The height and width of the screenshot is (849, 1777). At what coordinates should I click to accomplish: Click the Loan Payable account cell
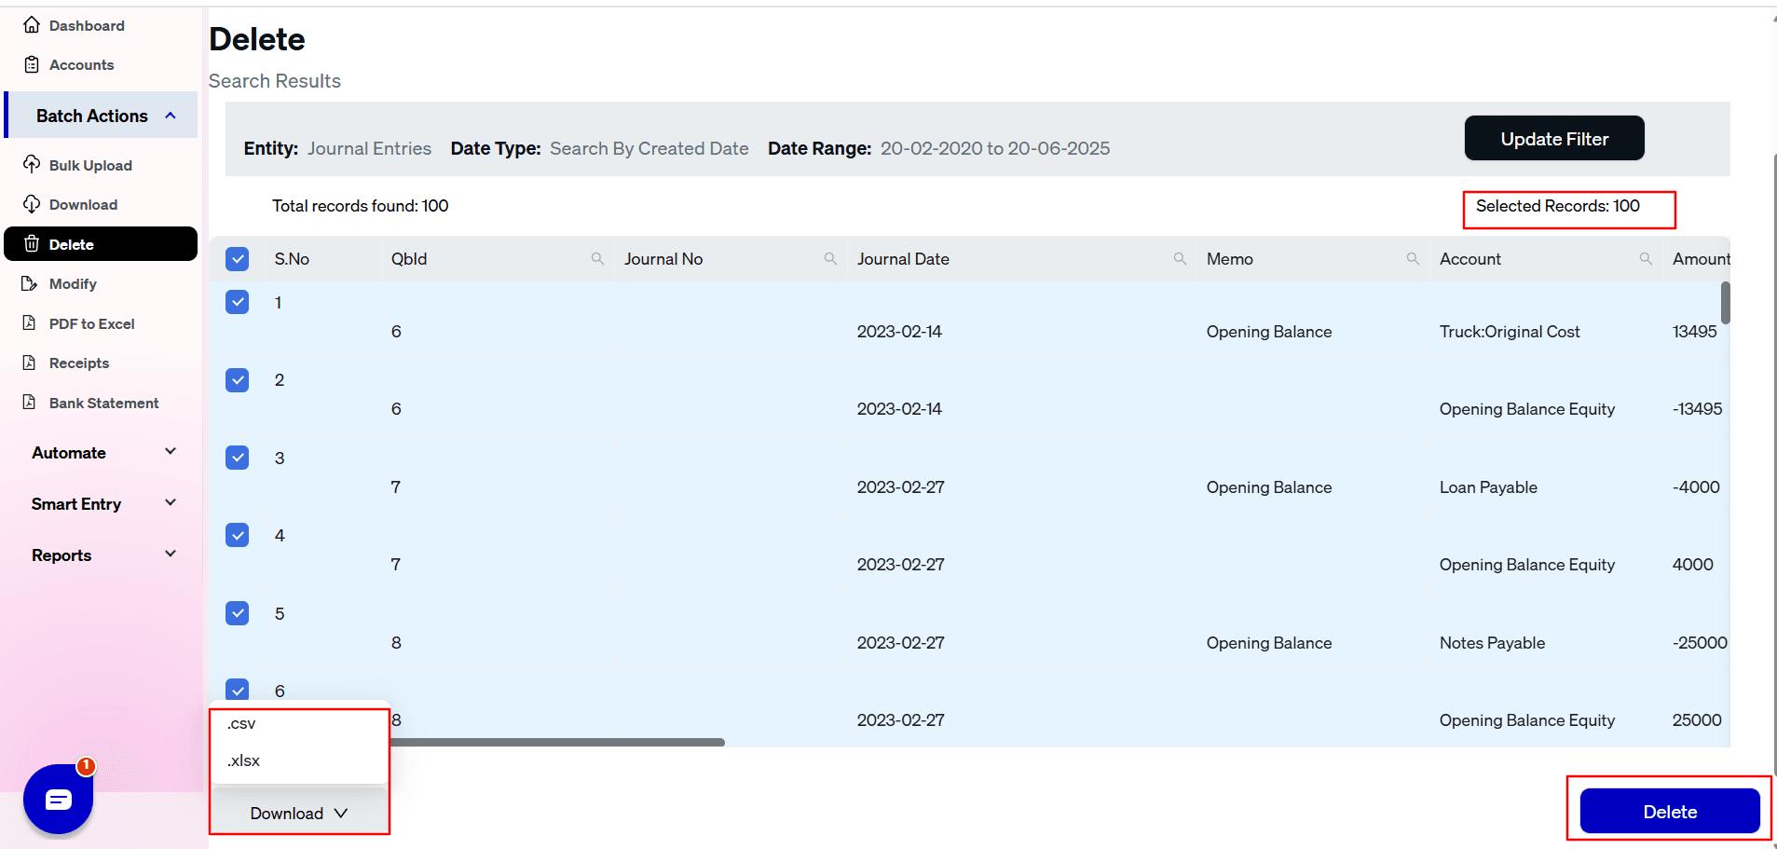pyautogui.click(x=1488, y=487)
